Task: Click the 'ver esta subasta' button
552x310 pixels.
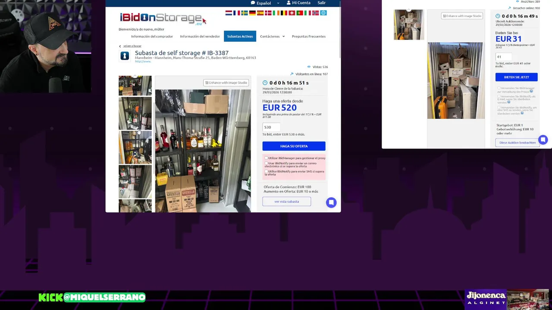Action: (286, 201)
